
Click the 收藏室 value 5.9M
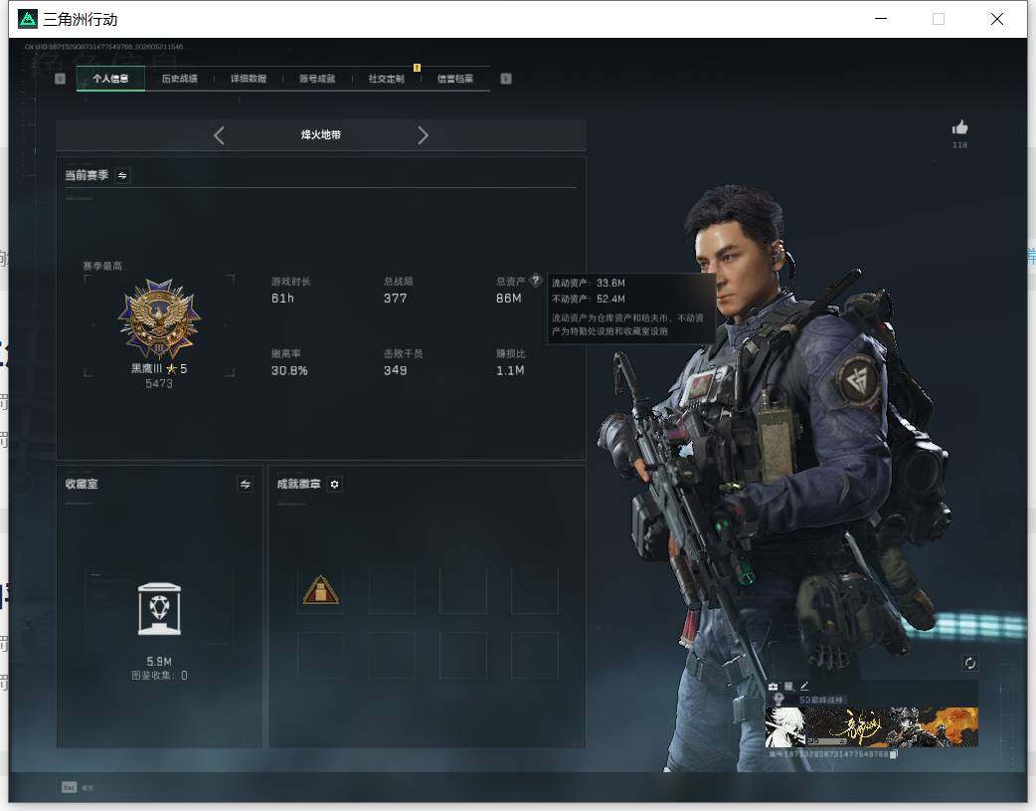click(159, 662)
